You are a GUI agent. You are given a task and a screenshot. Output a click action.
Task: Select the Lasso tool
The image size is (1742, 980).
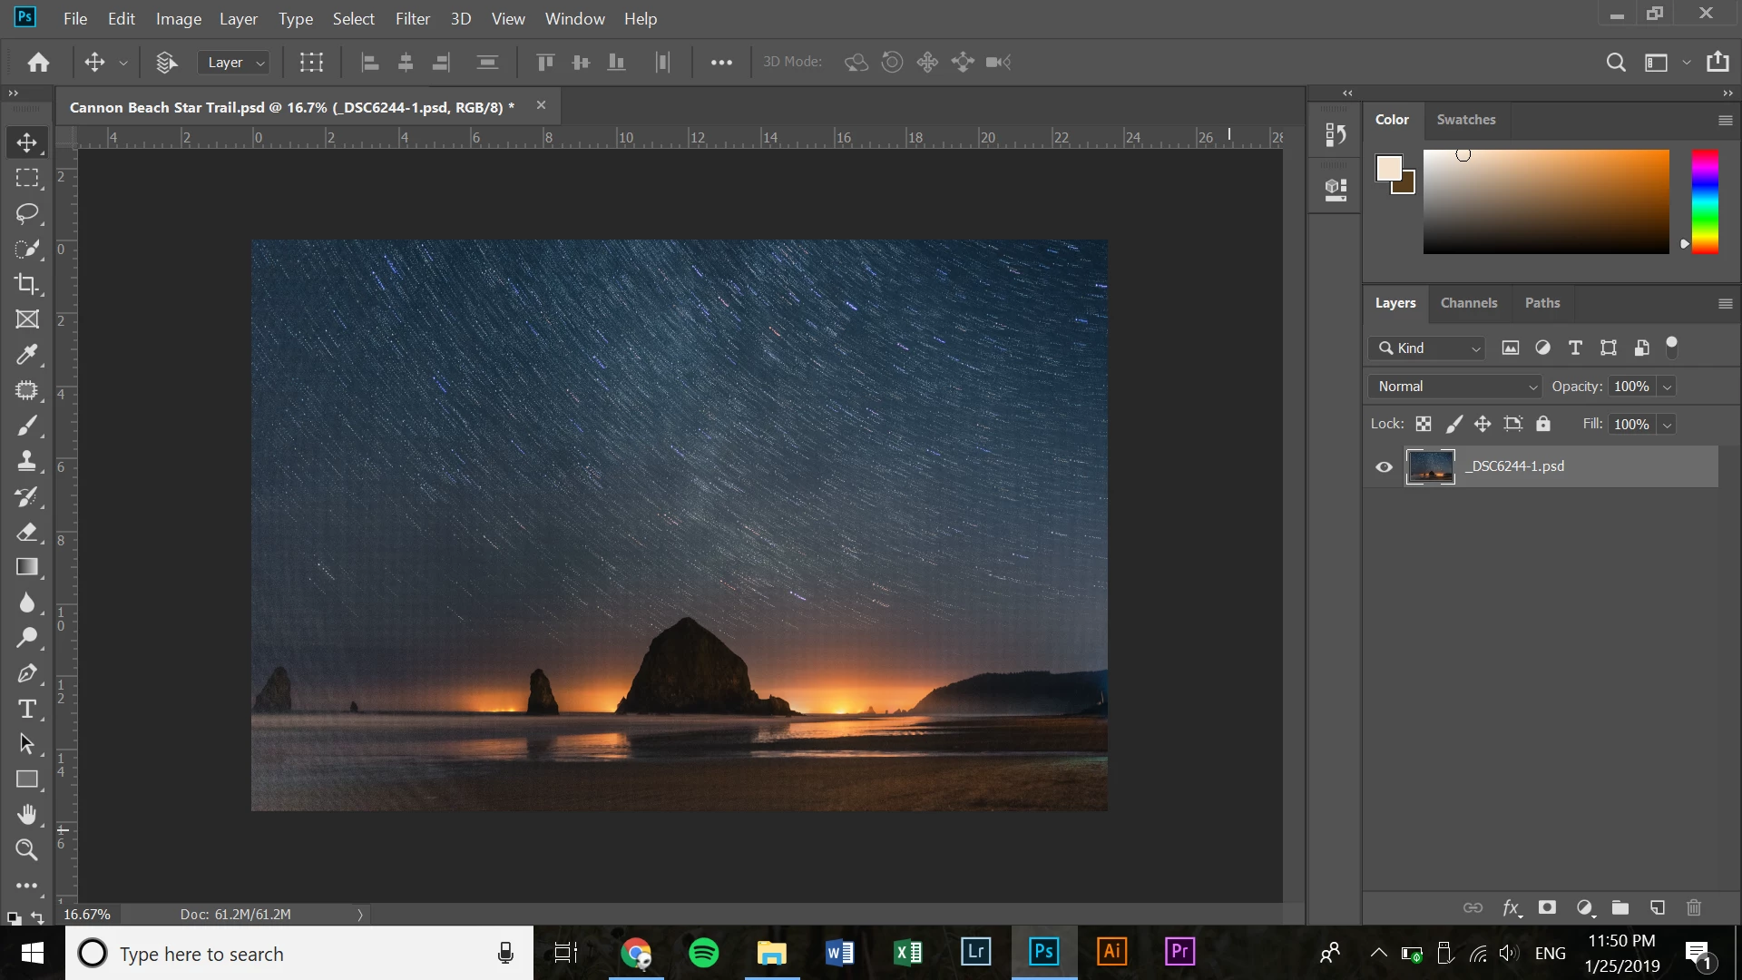26,213
